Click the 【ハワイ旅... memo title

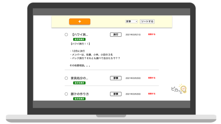click(79, 35)
